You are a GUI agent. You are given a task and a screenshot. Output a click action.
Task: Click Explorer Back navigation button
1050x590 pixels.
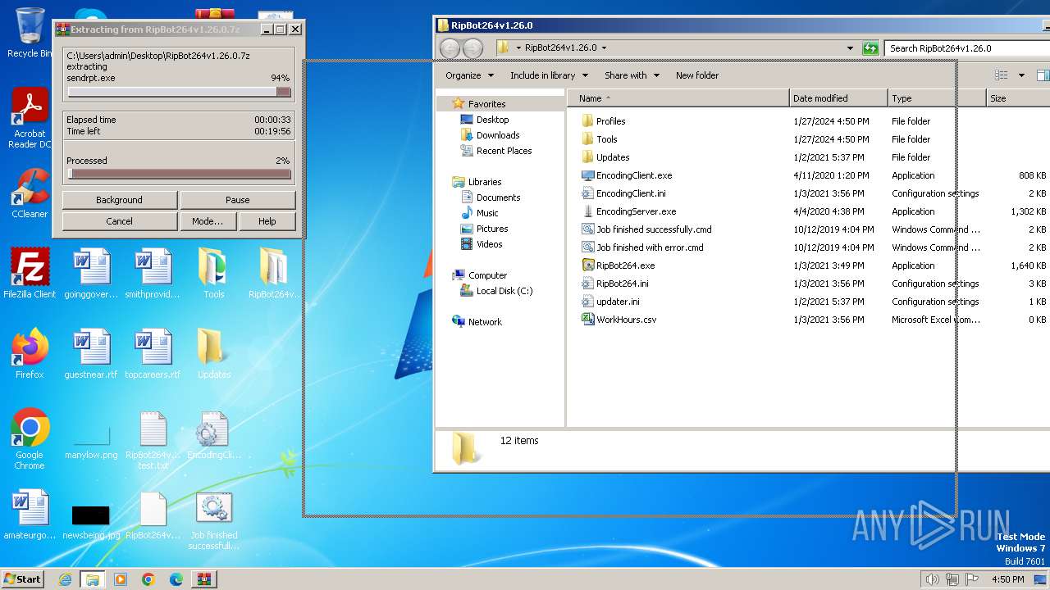[x=450, y=48]
